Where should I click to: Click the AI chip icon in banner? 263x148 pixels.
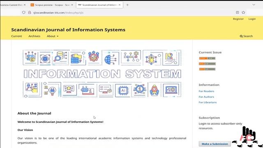pos(123,90)
